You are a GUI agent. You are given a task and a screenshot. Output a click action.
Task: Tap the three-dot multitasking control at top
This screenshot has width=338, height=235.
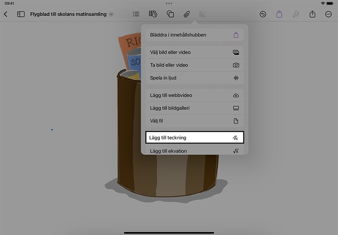click(x=169, y=3)
